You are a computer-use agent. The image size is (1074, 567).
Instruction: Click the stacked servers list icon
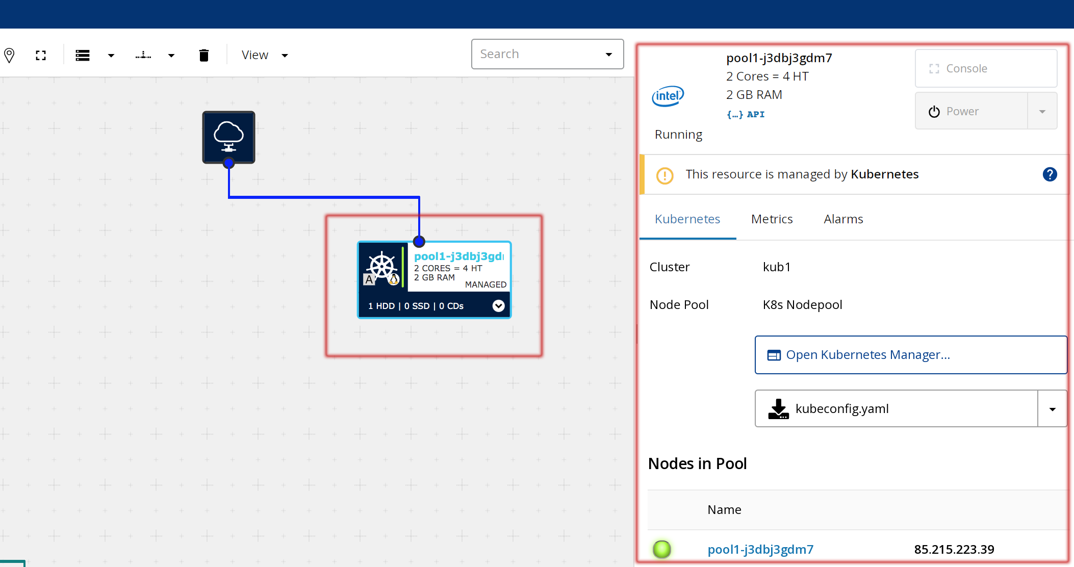(x=83, y=55)
